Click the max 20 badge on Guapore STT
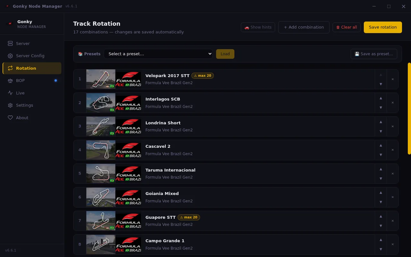The width and height of the screenshot is (411, 257). (189, 217)
